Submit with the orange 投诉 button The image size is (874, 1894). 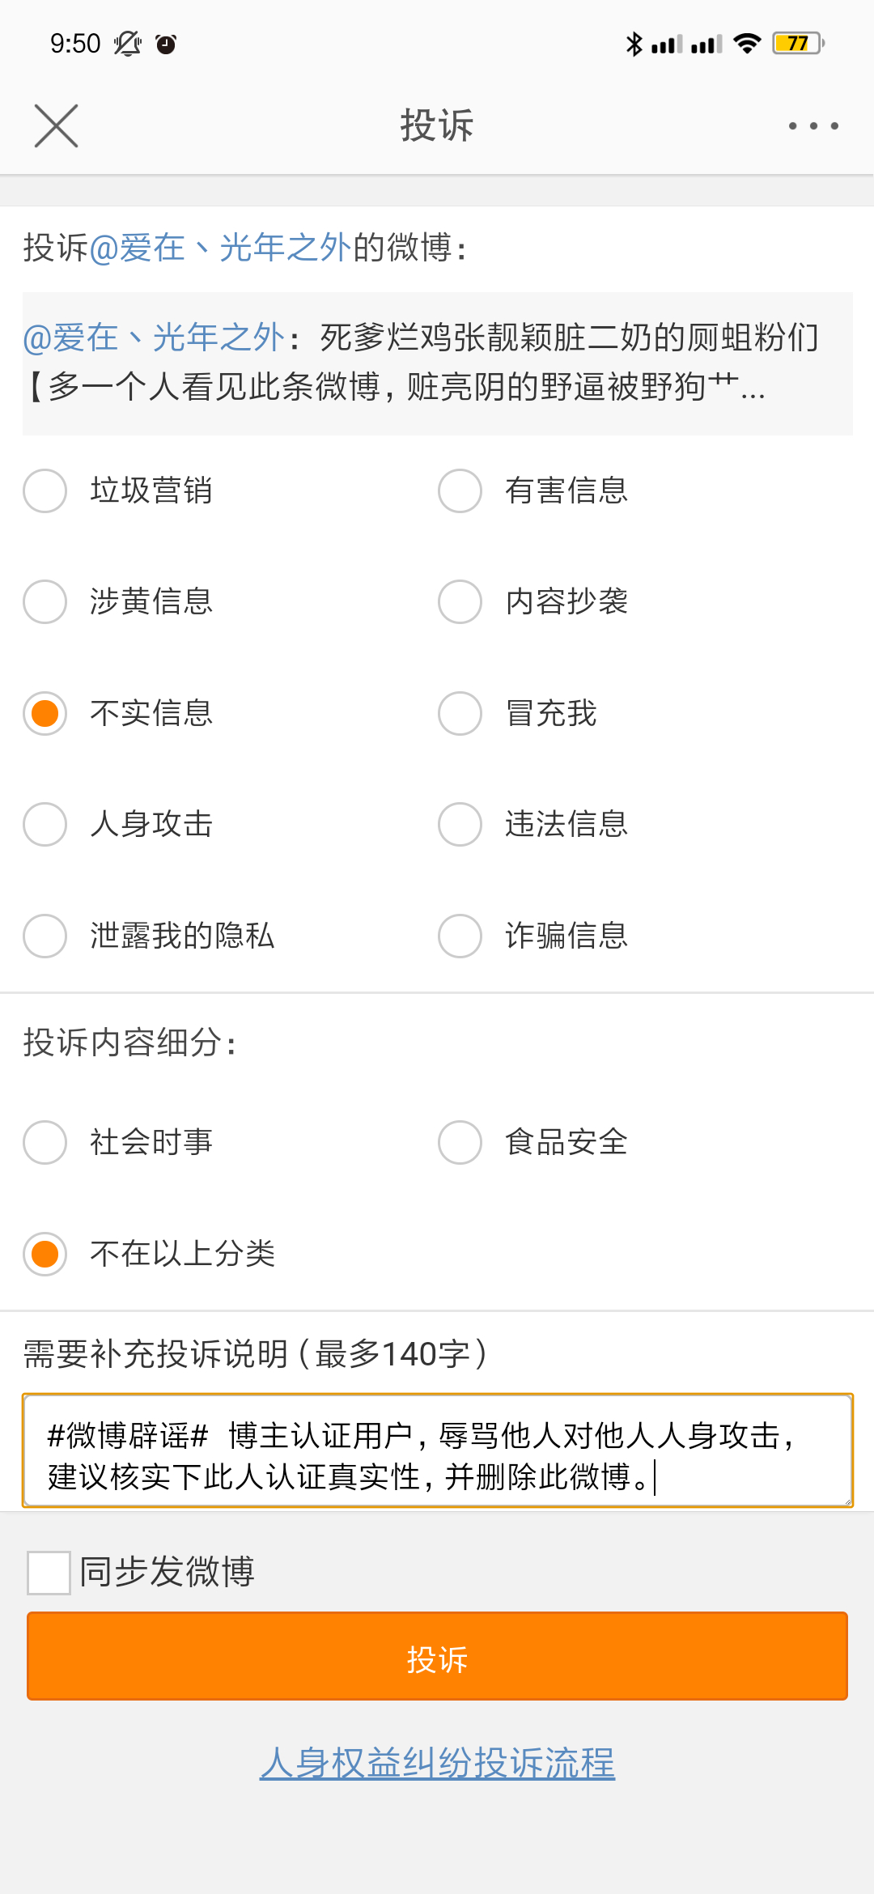pyautogui.click(x=437, y=1656)
